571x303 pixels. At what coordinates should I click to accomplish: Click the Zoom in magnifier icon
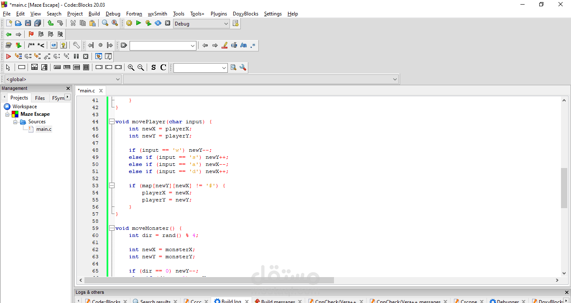pyautogui.click(x=131, y=67)
